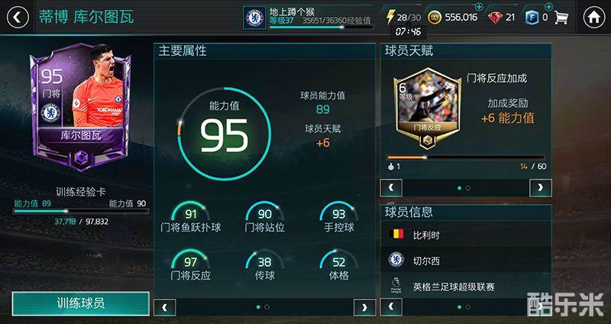Click the 训练球员 train player button
Screen dimensions: 611x324
pos(81,303)
